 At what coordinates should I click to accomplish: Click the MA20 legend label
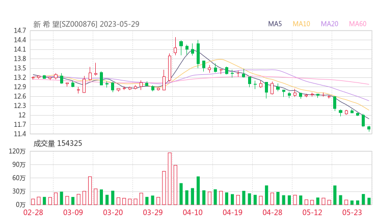(x=330, y=24)
